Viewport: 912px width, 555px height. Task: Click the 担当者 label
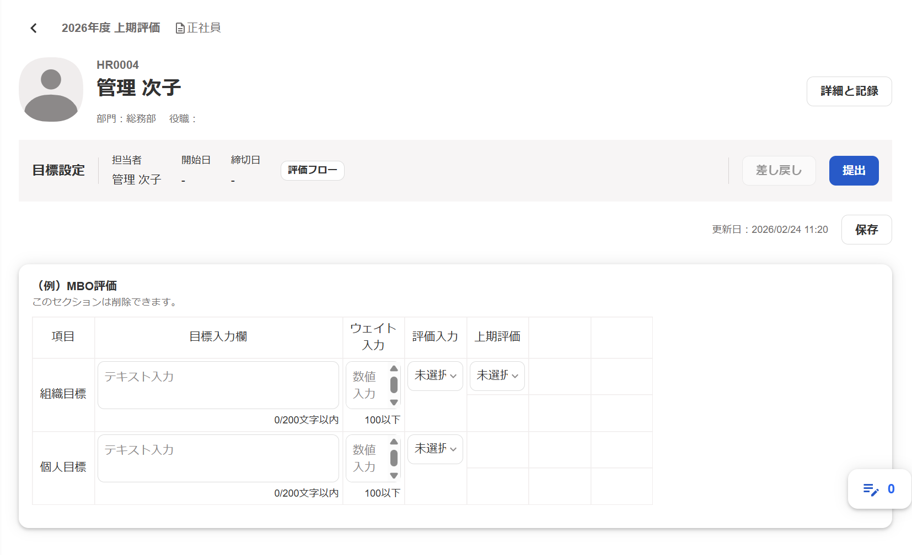(x=127, y=160)
